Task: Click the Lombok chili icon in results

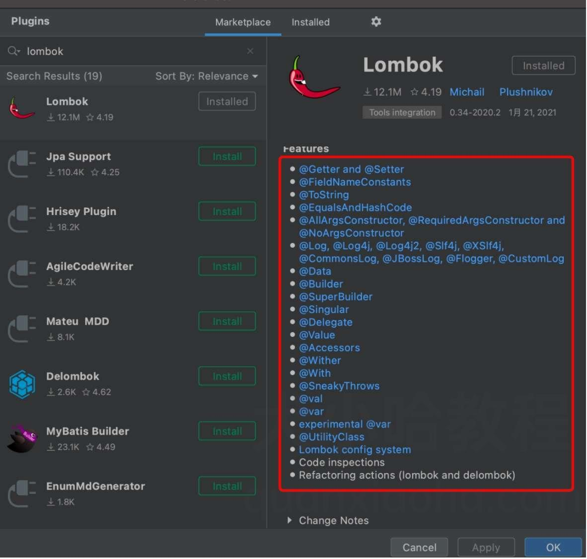Action: pos(22,109)
